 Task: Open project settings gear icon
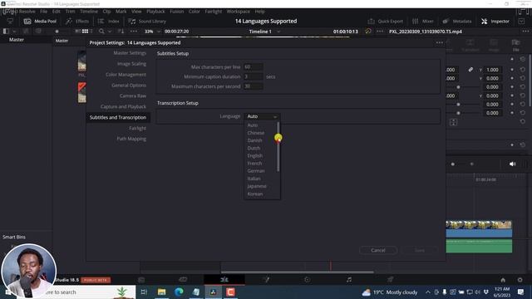pyautogui.click(x=520, y=280)
